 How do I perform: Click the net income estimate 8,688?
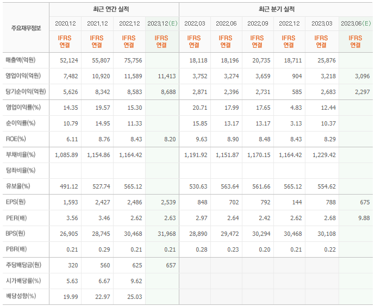pyautogui.click(x=168, y=92)
